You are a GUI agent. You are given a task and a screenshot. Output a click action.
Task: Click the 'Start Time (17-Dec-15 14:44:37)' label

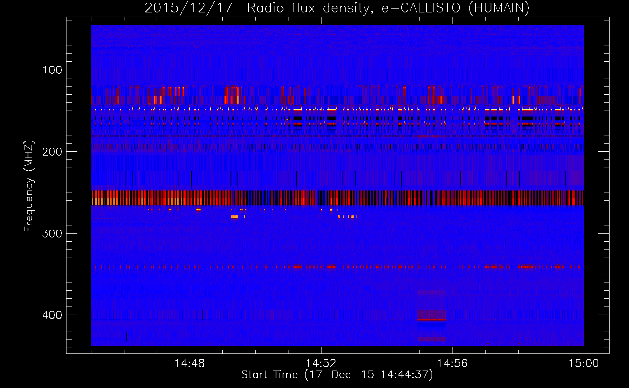coord(337,375)
